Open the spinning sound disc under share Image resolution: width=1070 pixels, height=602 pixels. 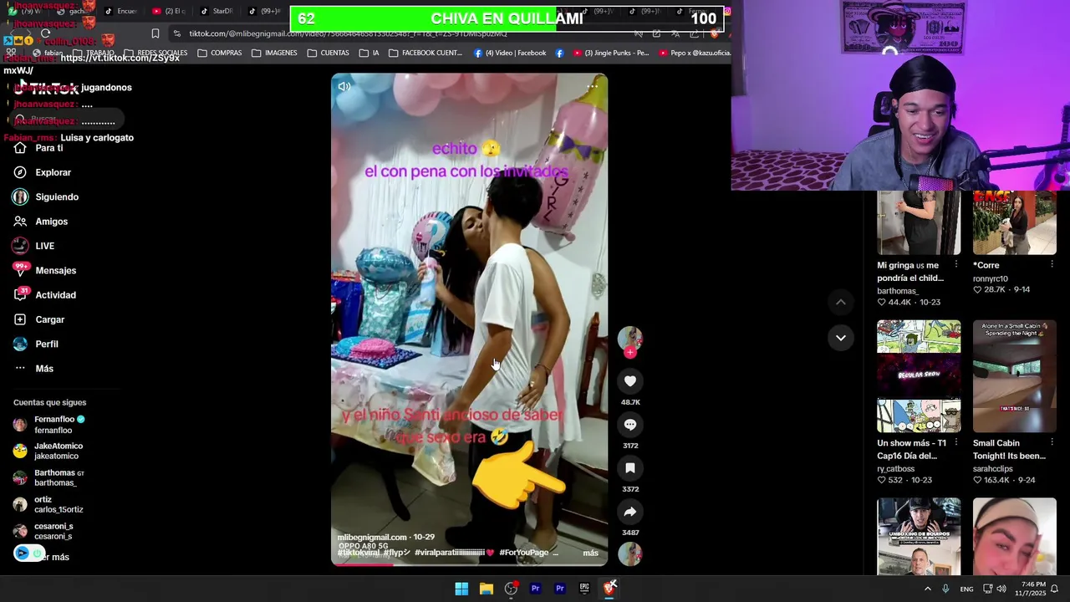click(x=630, y=554)
